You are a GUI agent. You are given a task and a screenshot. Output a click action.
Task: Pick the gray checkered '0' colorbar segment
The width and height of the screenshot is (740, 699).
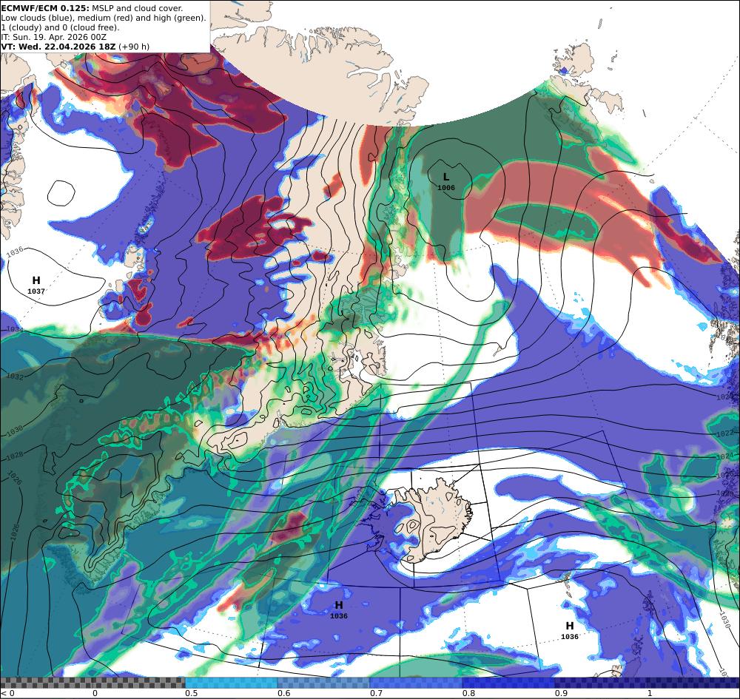139,683
